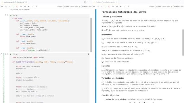Image resolution: width=184 pixels, height=103 pixels.
Task: Click '#Arc covered by vehicle' comment
Action: click(x=27, y=92)
